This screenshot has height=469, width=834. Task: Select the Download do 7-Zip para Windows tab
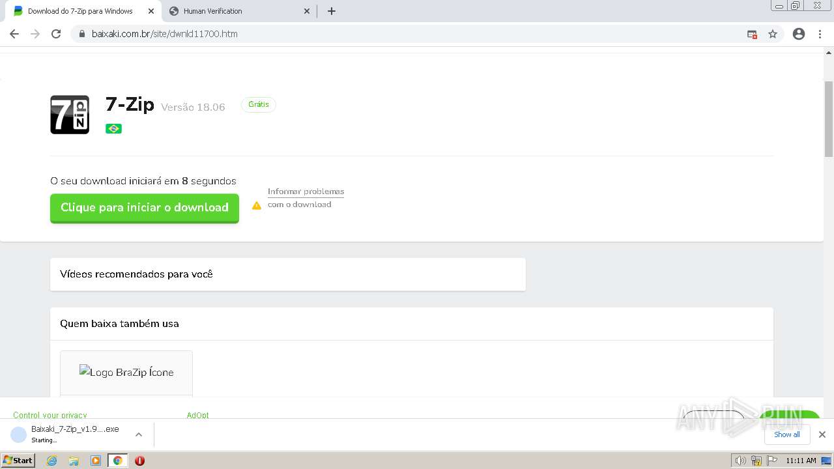coord(83,11)
